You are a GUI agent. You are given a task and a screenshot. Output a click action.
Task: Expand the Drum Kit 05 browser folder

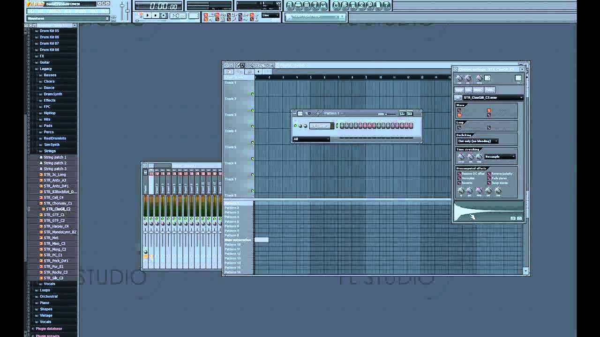pyautogui.click(x=49, y=31)
